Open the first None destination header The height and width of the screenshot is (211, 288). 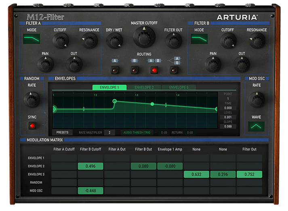pyautogui.click(x=196, y=149)
